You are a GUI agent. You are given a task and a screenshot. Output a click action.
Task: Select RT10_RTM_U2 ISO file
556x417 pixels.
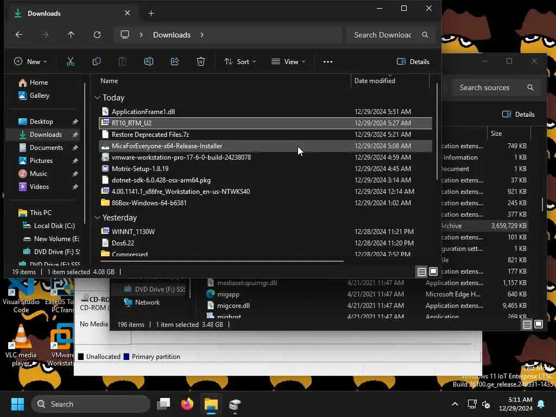(x=265, y=123)
